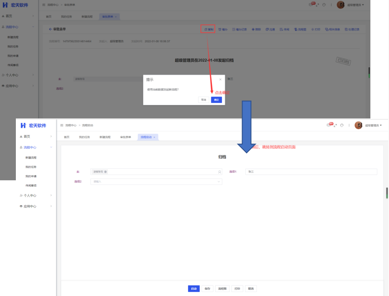Remove the 游客账号 tag from the 主 field
The width and height of the screenshot is (389, 296).
point(105,172)
